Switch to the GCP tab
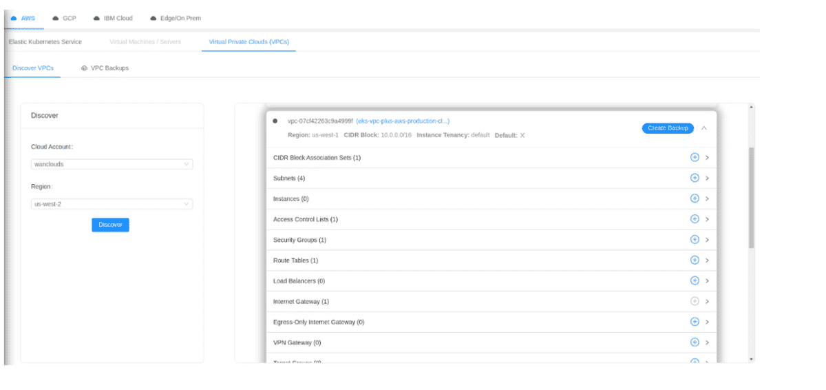 [x=64, y=18]
